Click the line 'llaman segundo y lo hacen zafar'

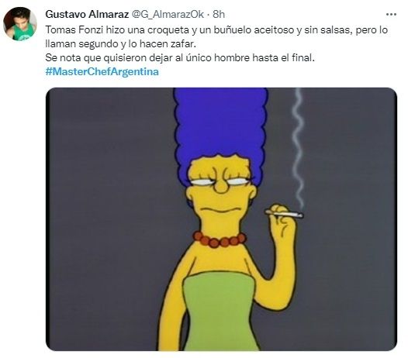[x=120, y=43]
